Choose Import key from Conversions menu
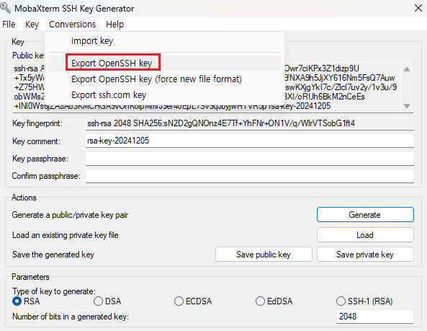Viewport: 427px width, 331px height. tap(164, 41)
